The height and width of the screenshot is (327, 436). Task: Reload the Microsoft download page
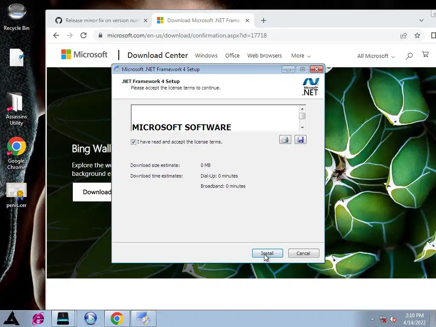(x=83, y=35)
